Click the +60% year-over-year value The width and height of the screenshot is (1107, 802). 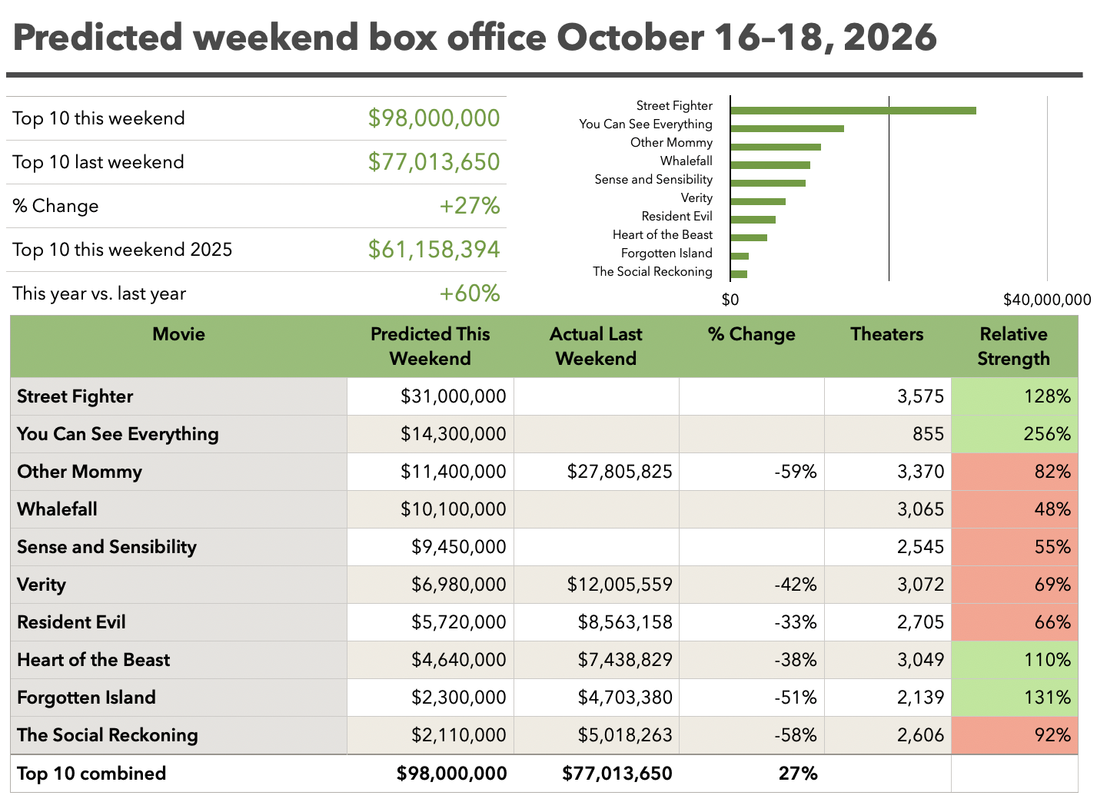coord(470,293)
